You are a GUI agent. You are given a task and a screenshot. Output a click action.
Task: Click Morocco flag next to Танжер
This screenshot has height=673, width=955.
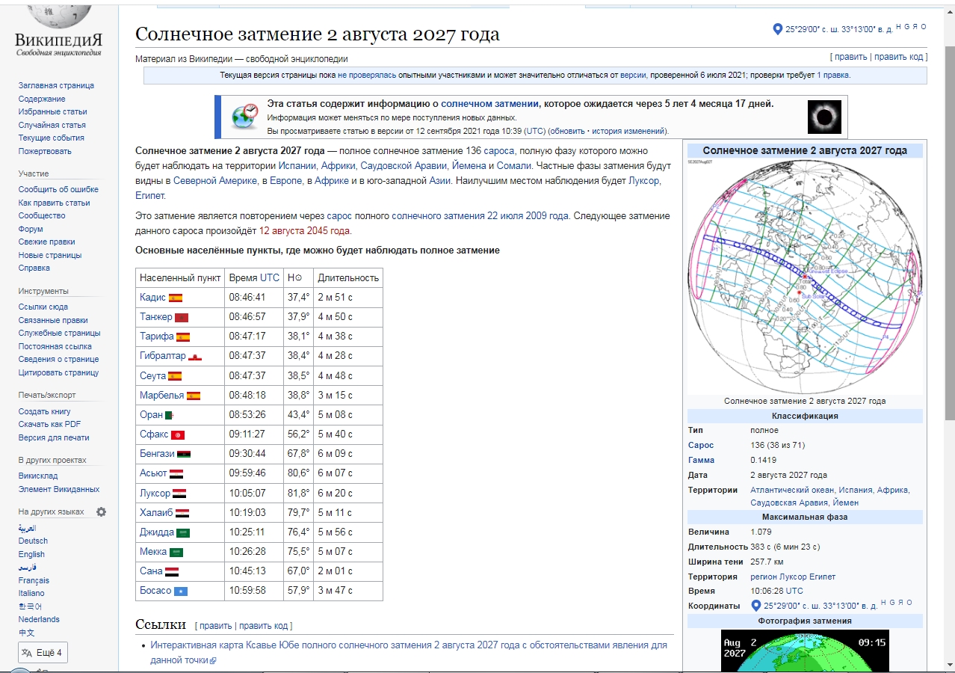182,317
